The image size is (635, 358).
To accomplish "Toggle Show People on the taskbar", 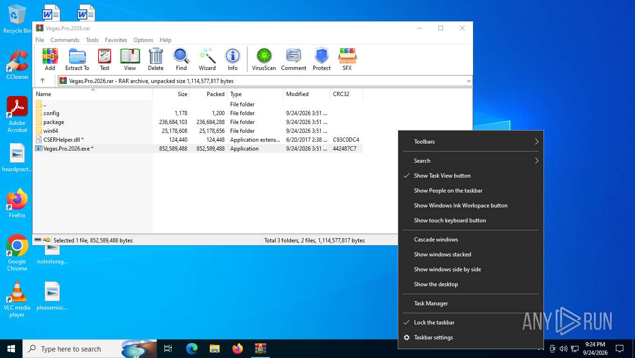I will [x=471, y=191].
